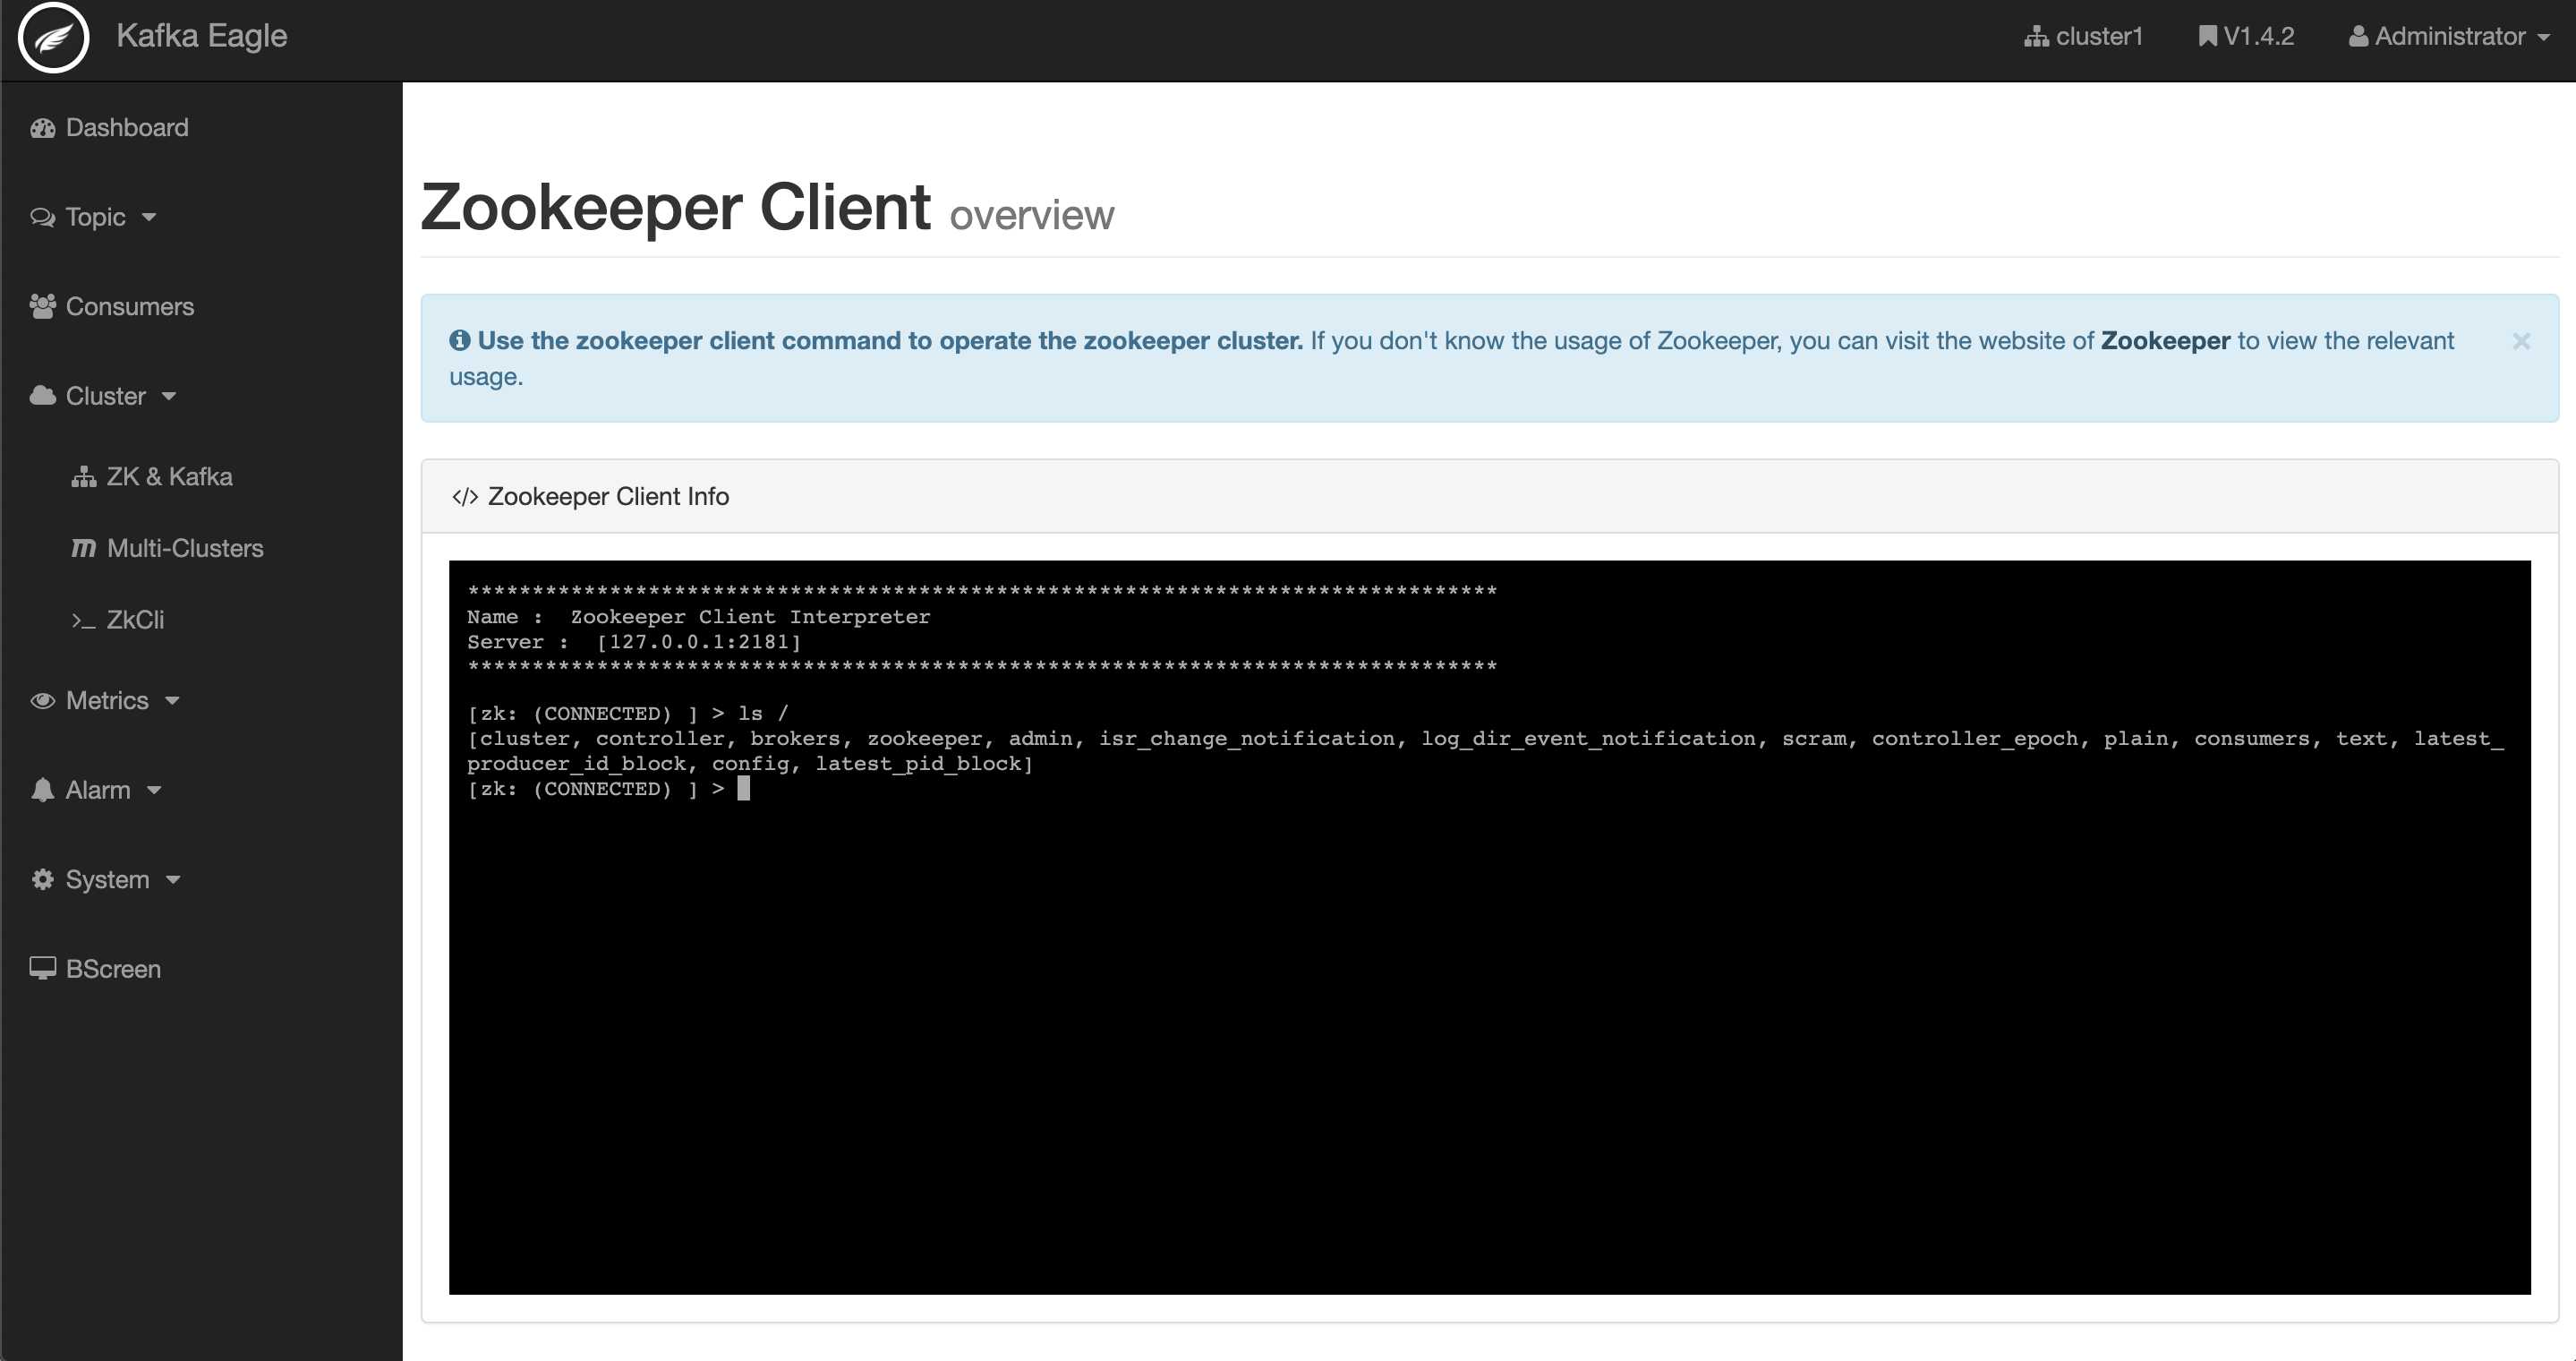Click the System gear icon
Viewport: 2576px width, 1361px height.
point(42,880)
